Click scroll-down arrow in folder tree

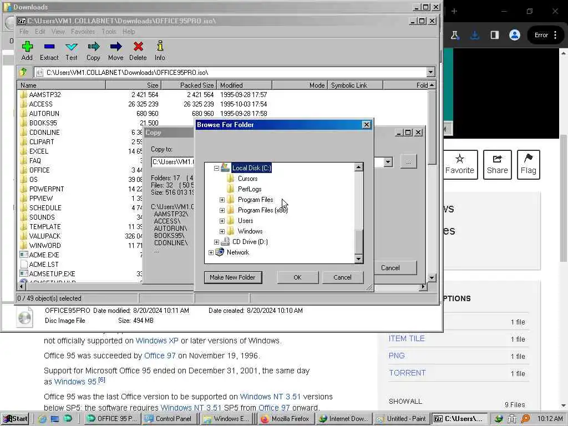click(x=358, y=258)
